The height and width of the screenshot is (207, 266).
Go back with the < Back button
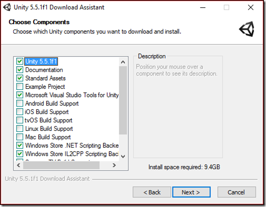click(x=152, y=192)
